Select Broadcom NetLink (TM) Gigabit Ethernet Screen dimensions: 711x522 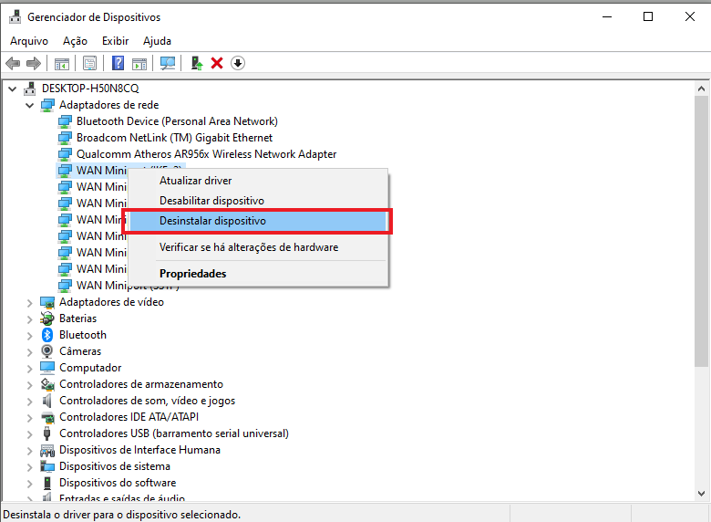point(175,138)
